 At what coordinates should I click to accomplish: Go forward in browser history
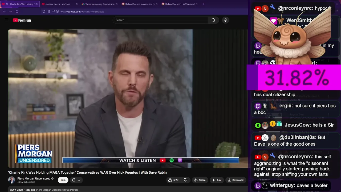coord(11,11)
